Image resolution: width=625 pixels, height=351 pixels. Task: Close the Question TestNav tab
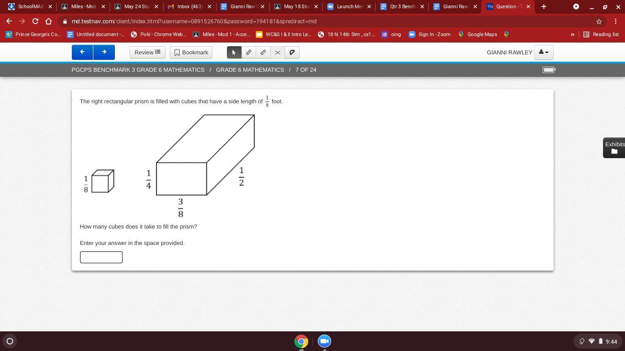pyautogui.click(x=528, y=6)
